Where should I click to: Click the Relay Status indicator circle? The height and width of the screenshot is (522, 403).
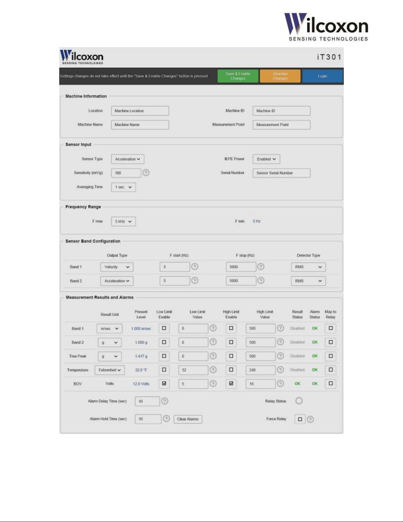point(299,401)
